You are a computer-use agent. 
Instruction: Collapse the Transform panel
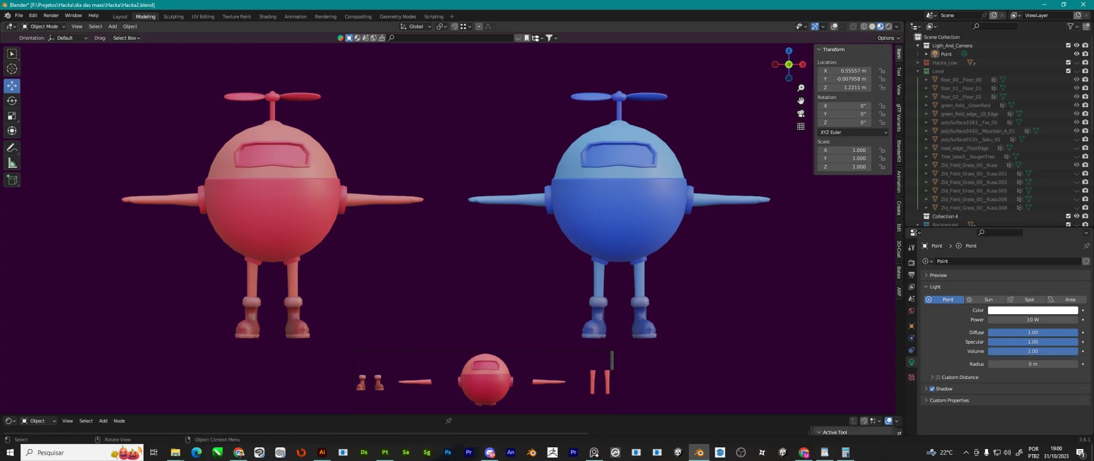[x=853, y=50]
